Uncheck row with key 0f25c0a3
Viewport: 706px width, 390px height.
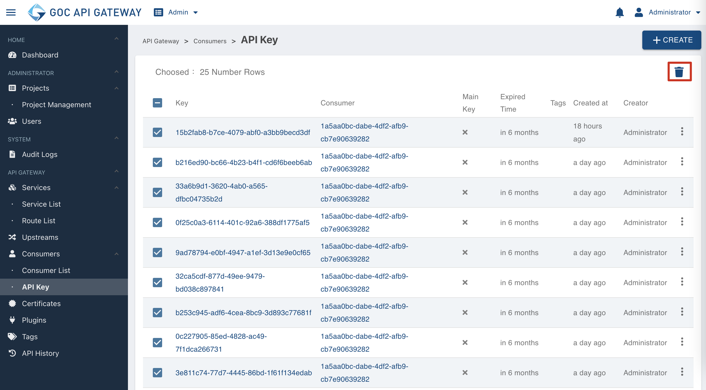(157, 222)
